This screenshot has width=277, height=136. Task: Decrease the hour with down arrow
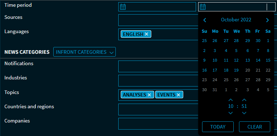click(x=231, y=113)
